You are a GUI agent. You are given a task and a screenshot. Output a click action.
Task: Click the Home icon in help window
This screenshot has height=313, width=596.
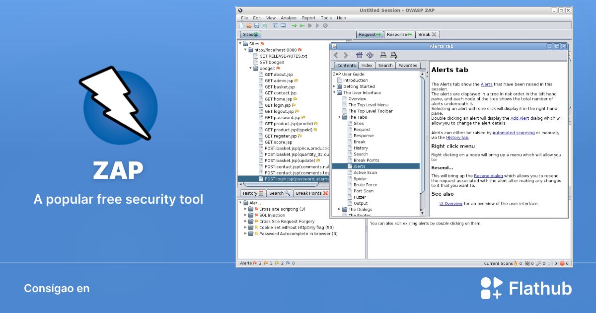click(x=360, y=55)
